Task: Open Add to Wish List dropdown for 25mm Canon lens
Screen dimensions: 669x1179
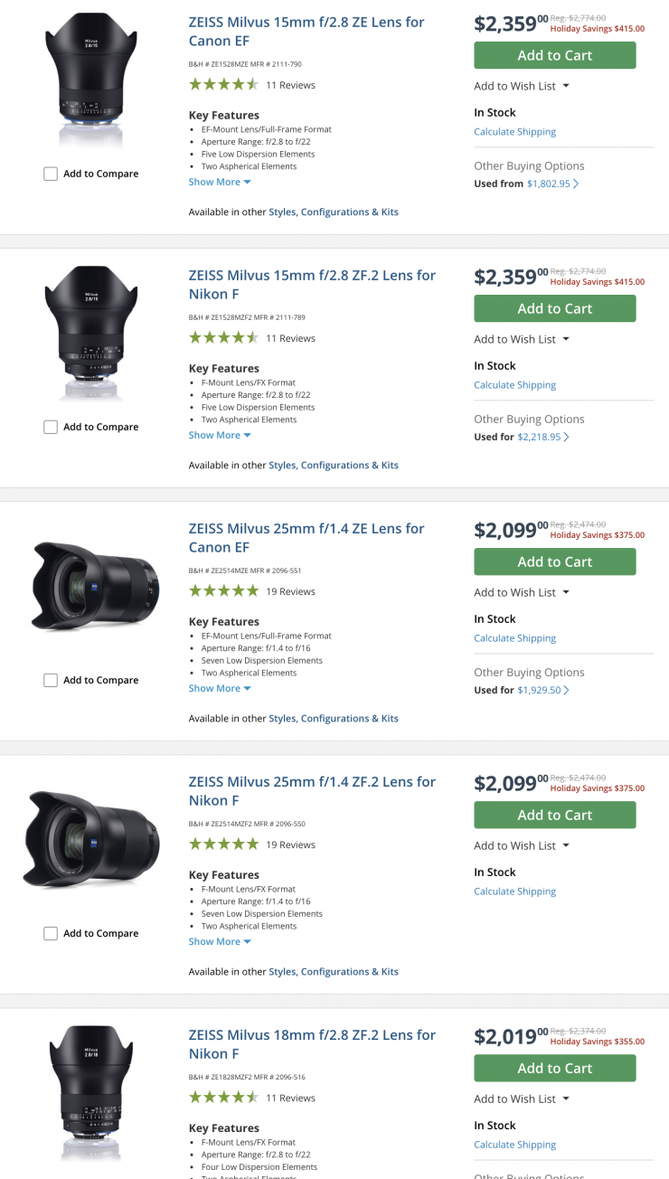Action: (522, 592)
